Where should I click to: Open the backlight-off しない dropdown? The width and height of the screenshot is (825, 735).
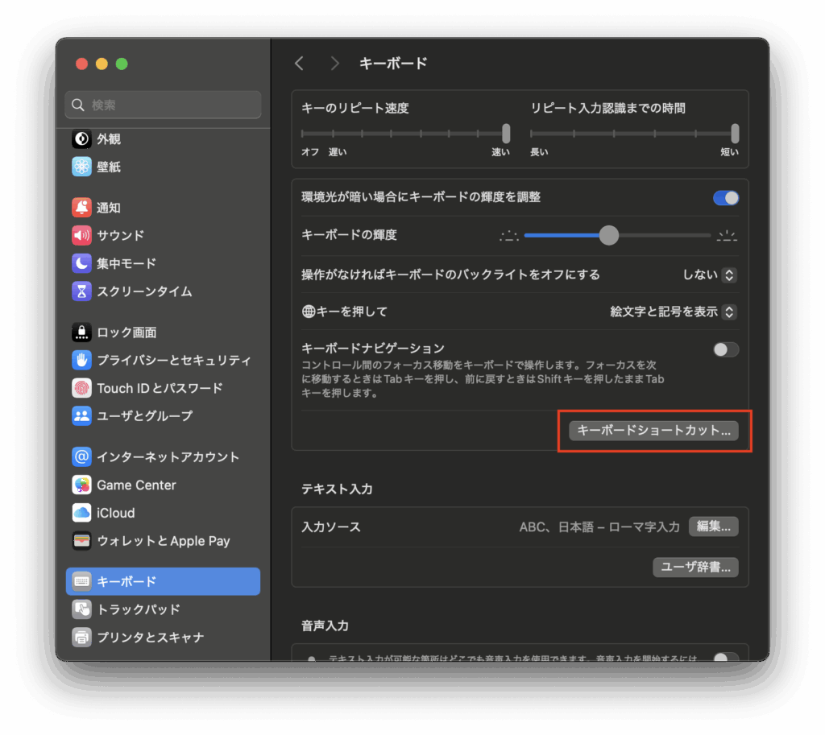[710, 275]
